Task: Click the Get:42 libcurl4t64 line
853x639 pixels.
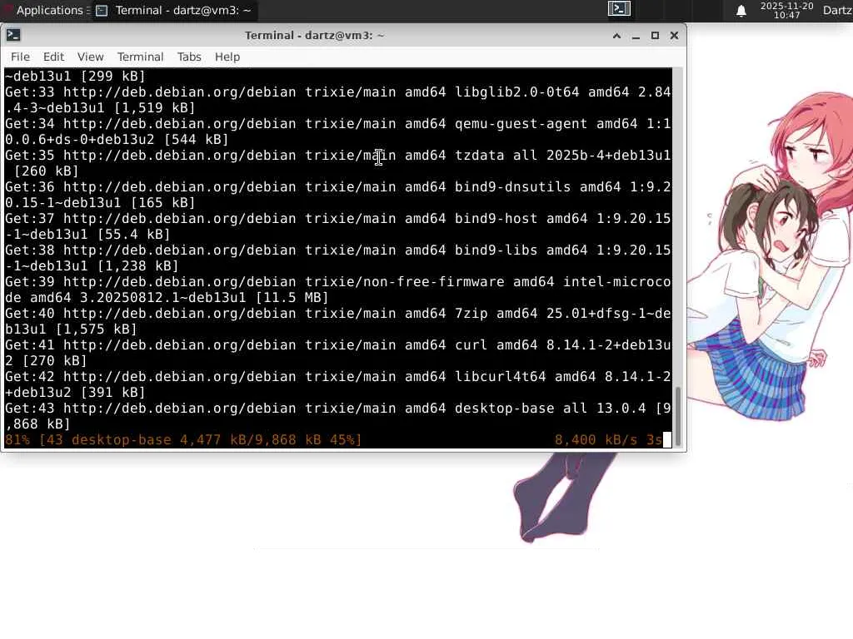Action: (x=338, y=384)
